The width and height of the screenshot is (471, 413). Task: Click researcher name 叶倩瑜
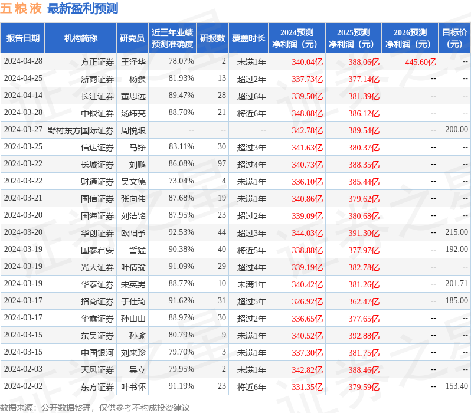click(x=133, y=268)
